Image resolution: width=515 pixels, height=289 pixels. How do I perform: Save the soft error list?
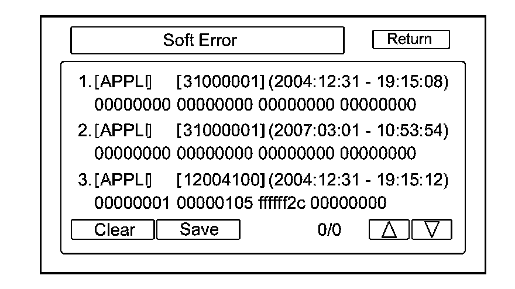[x=198, y=229]
